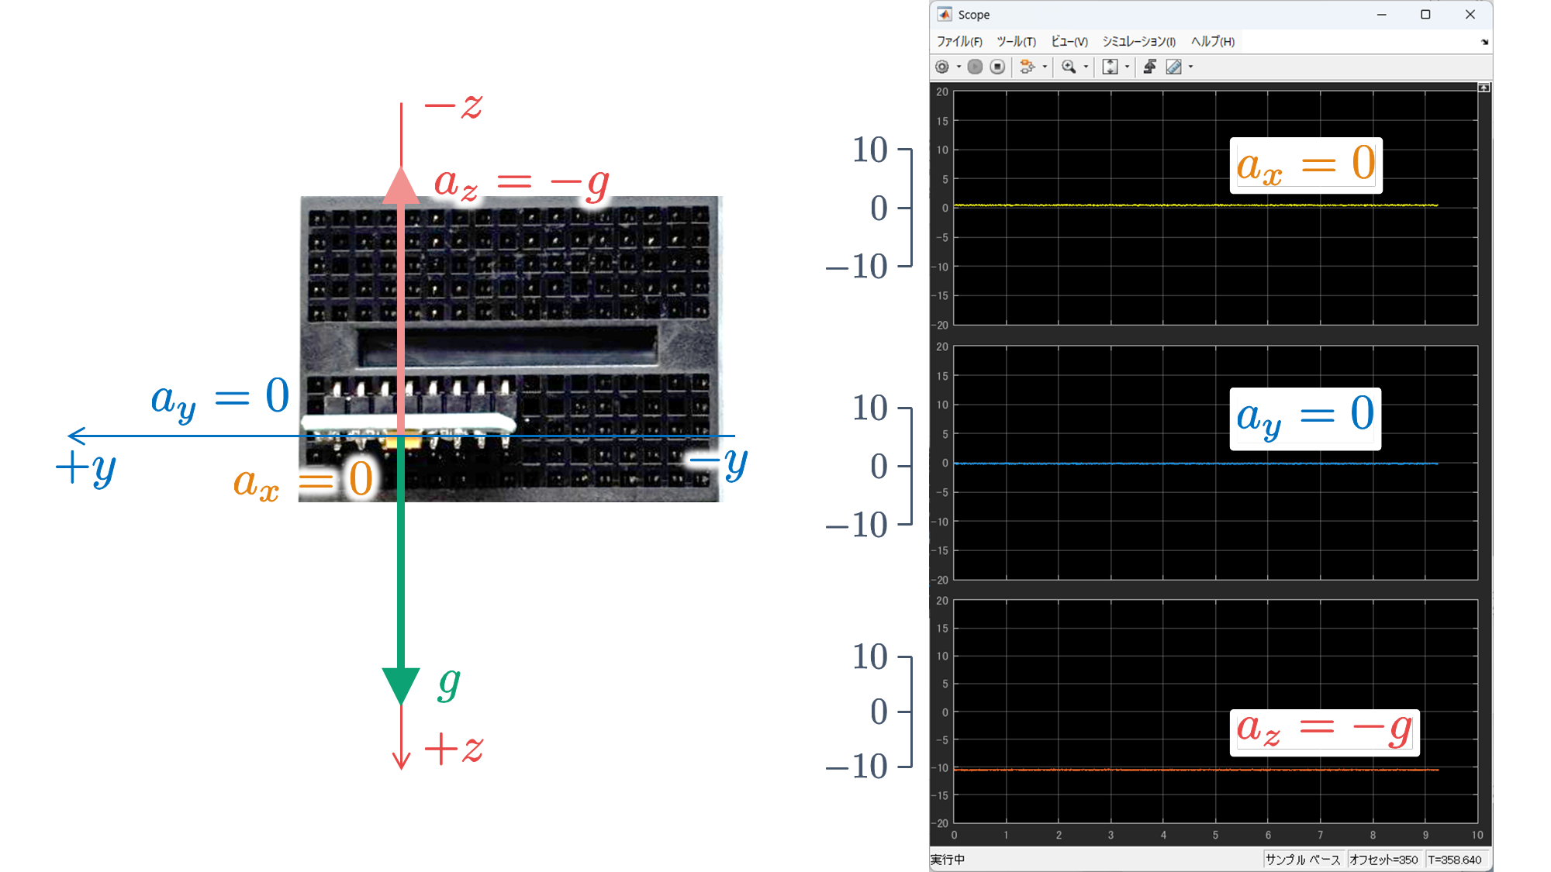This screenshot has height=872, width=1551.
Task: Open the cursor measurements ruler icon
Action: point(1174,67)
